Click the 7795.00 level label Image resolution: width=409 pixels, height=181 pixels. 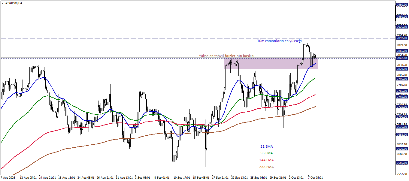[402, 79]
